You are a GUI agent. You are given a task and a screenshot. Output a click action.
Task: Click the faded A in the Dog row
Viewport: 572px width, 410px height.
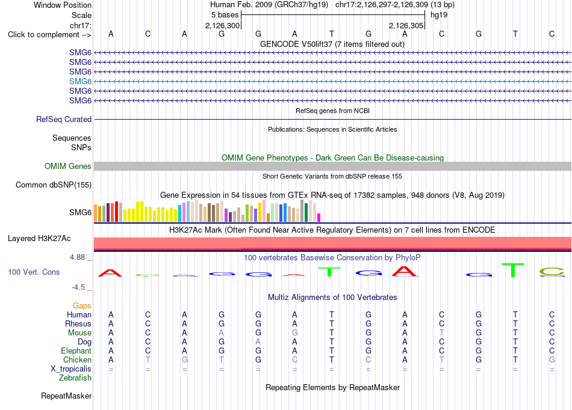258,342
